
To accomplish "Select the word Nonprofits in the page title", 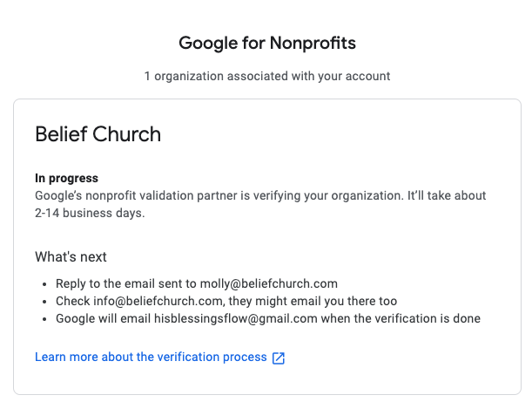I will (313, 43).
